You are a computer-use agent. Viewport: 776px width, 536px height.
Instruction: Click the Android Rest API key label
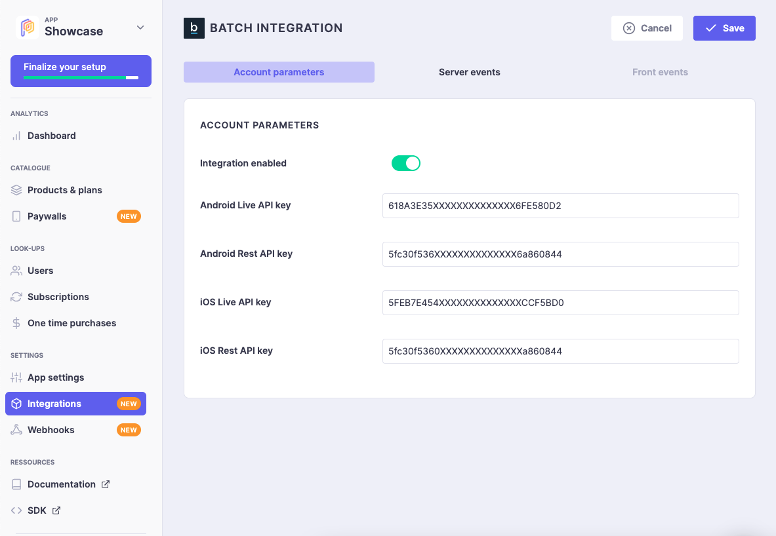(x=246, y=254)
